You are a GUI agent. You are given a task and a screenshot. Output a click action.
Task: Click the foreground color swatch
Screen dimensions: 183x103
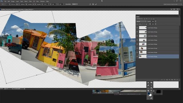tap(149, 94)
